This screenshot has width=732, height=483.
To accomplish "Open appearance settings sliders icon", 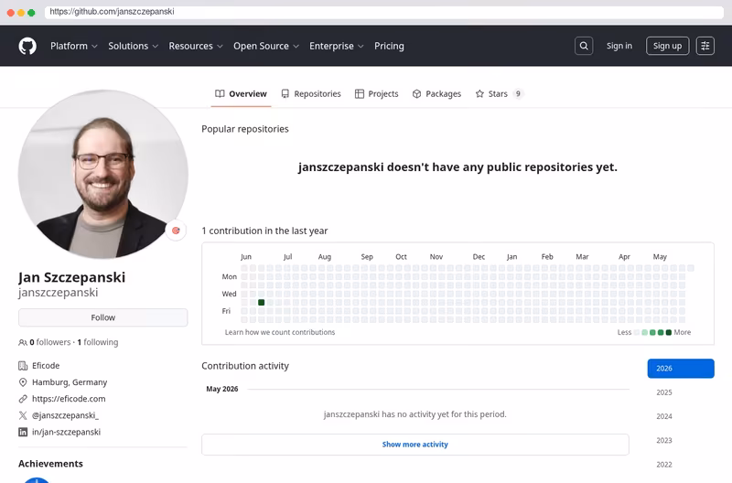I will [x=705, y=46].
